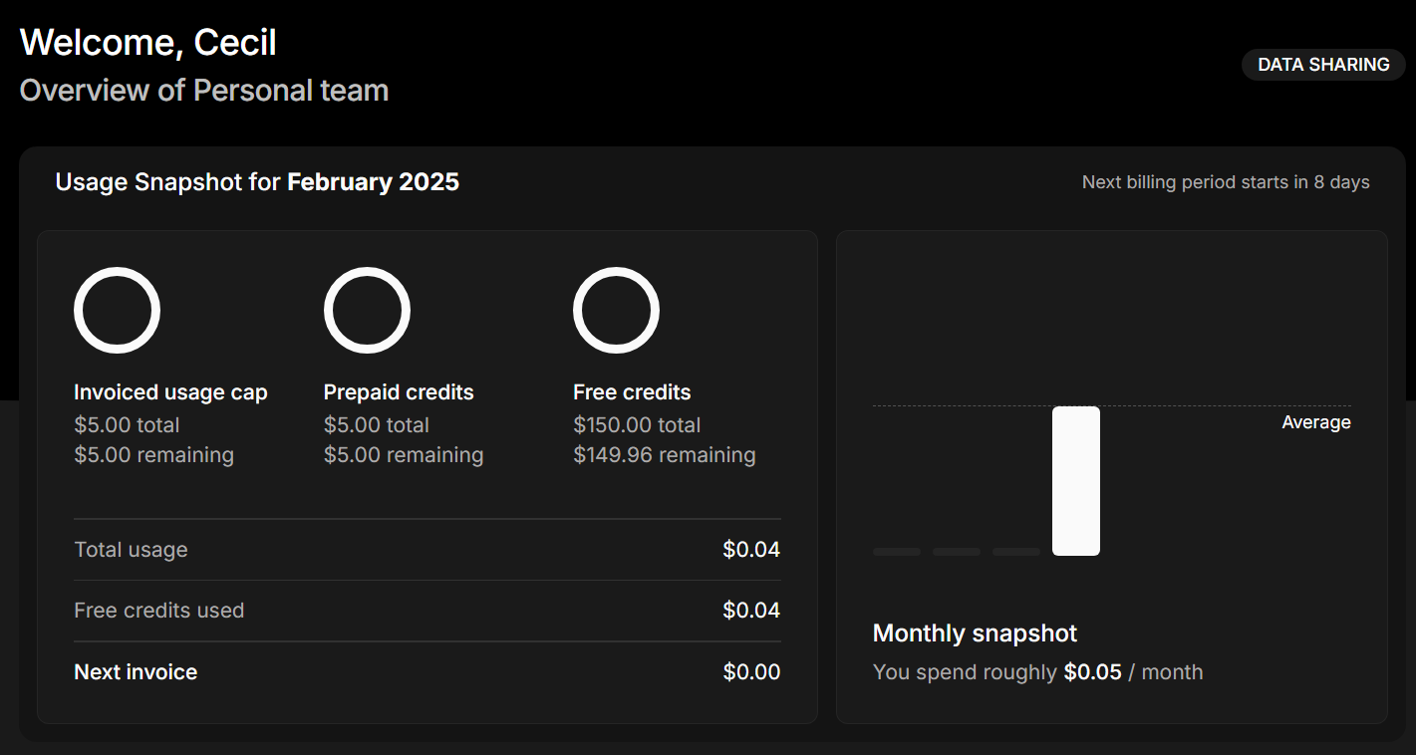This screenshot has width=1416, height=755.
Task: Select the empty bar beside the white bar
Action: 1015,551
